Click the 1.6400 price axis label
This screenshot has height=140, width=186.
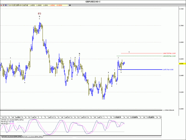tap(182, 76)
